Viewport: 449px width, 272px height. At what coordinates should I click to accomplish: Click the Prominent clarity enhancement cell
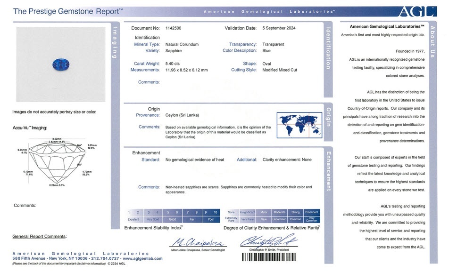click(311, 212)
